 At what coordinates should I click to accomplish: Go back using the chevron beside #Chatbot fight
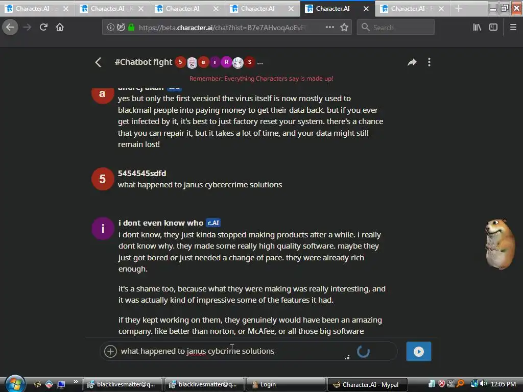coord(98,62)
